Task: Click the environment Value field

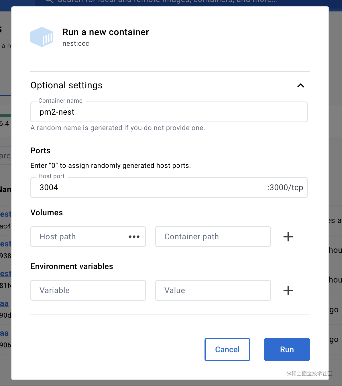Action: (213, 291)
